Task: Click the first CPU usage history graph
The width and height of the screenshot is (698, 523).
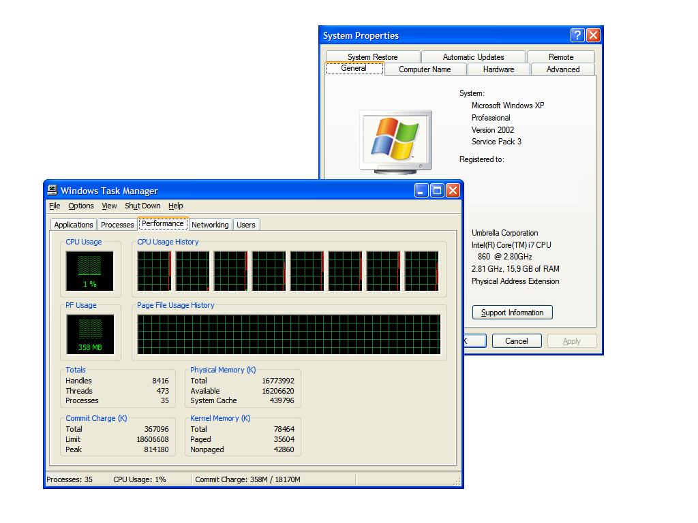Action: coord(154,271)
